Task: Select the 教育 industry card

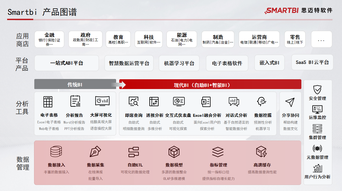Action: 118,39
